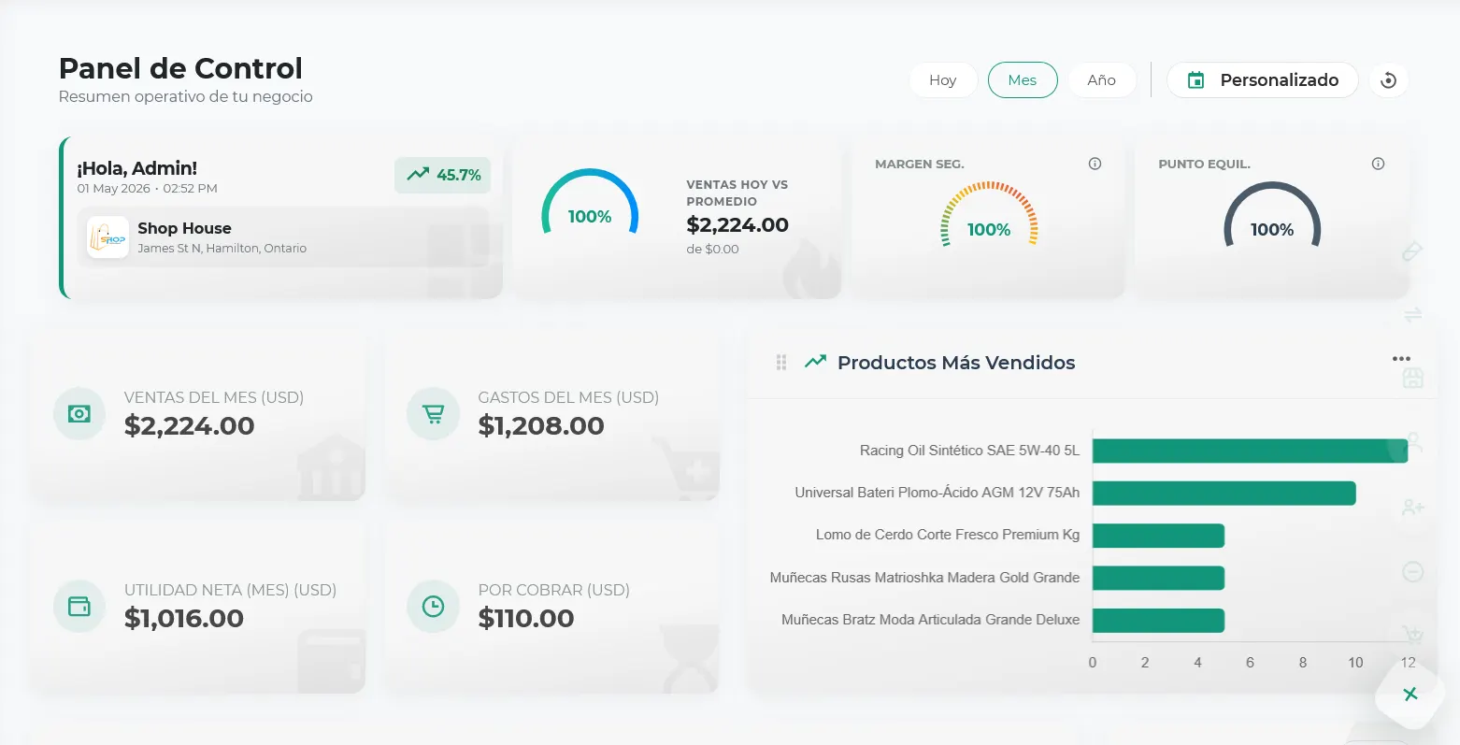The height and width of the screenshot is (745, 1460).
Task: Open the Ventas del Mes card
Action: coord(198,415)
